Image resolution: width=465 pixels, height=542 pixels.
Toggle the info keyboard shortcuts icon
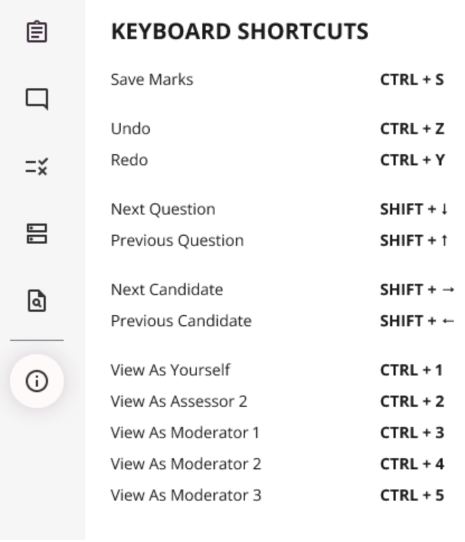37,382
